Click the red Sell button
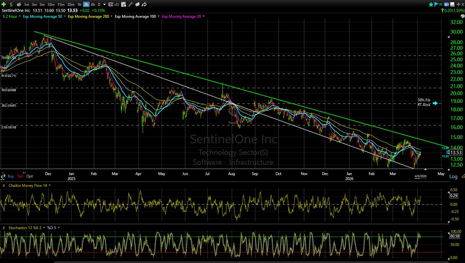The image size is (465, 263). pyautogui.click(x=20, y=176)
